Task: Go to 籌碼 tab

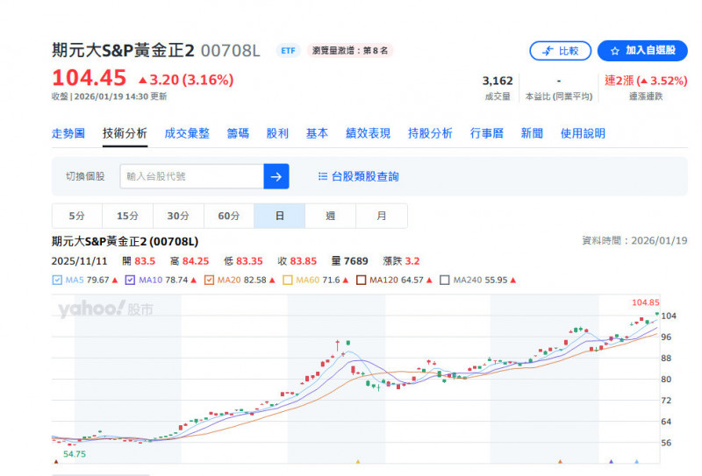Action: [x=238, y=133]
